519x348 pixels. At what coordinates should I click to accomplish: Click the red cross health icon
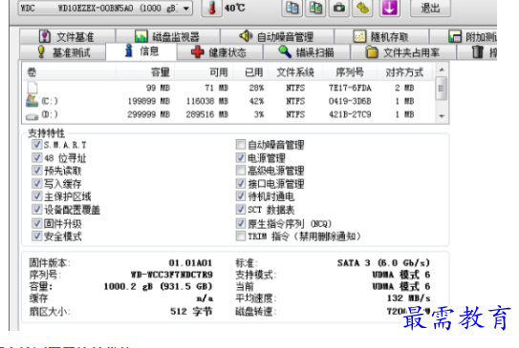coord(197,52)
